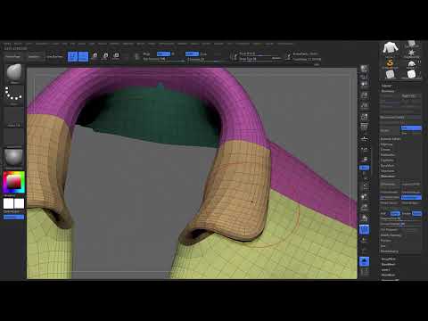Select the PolyMesh3D star tool icon

(412, 53)
